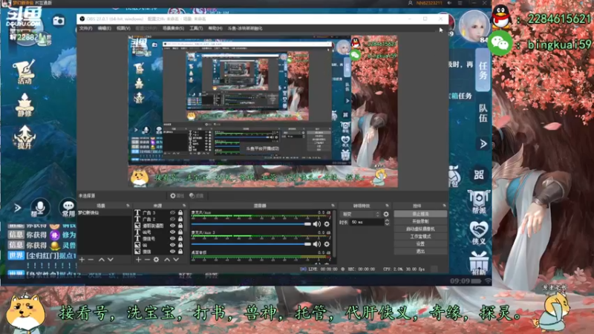Open the 静修 meditation icon in the game
The width and height of the screenshot is (594, 334).
tap(25, 105)
